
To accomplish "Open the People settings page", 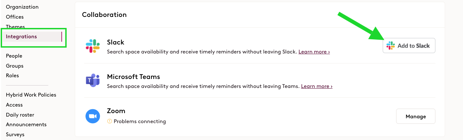I will pyautogui.click(x=14, y=56).
